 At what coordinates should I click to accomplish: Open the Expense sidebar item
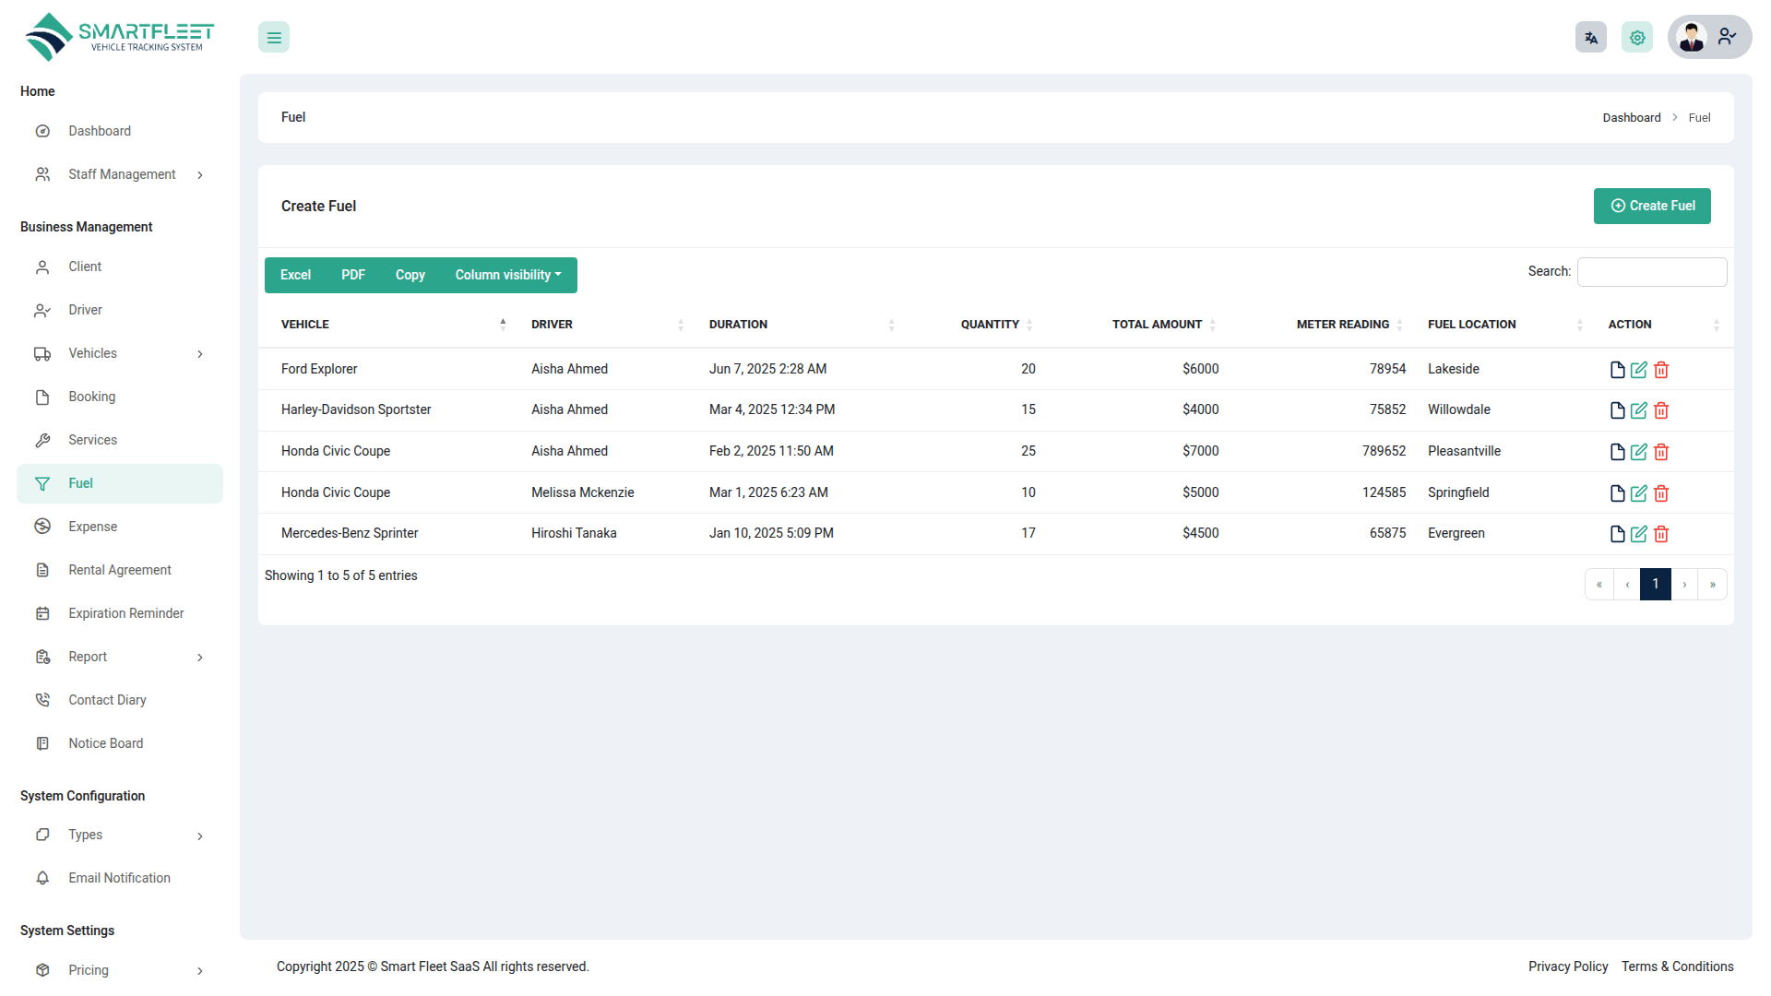click(x=92, y=527)
